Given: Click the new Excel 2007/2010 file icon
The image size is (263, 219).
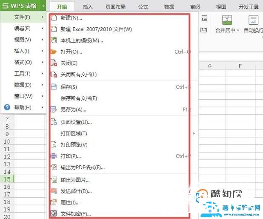Looking at the screenshot, I should 54,29.
